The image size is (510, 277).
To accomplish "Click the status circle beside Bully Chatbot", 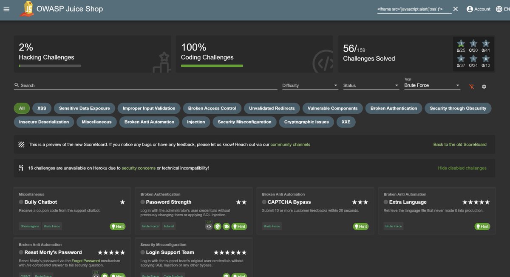I will point(21,202).
